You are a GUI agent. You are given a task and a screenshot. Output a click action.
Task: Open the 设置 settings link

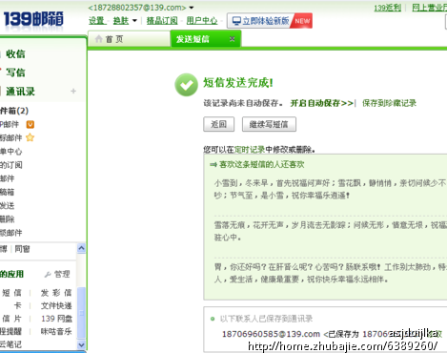[x=96, y=21]
